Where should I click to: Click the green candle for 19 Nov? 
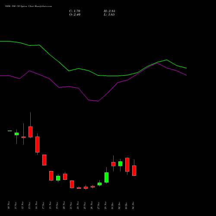[x=58, y=178]
